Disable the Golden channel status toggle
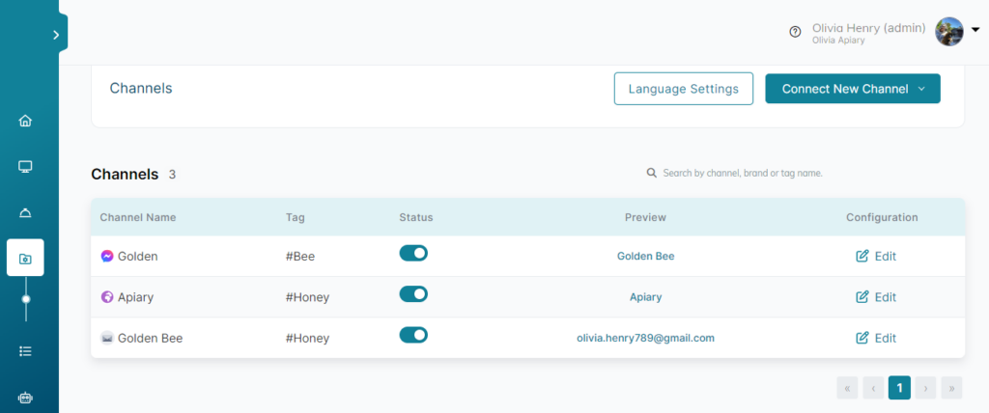This screenshot has width=989, height=413. click(413, 254)
